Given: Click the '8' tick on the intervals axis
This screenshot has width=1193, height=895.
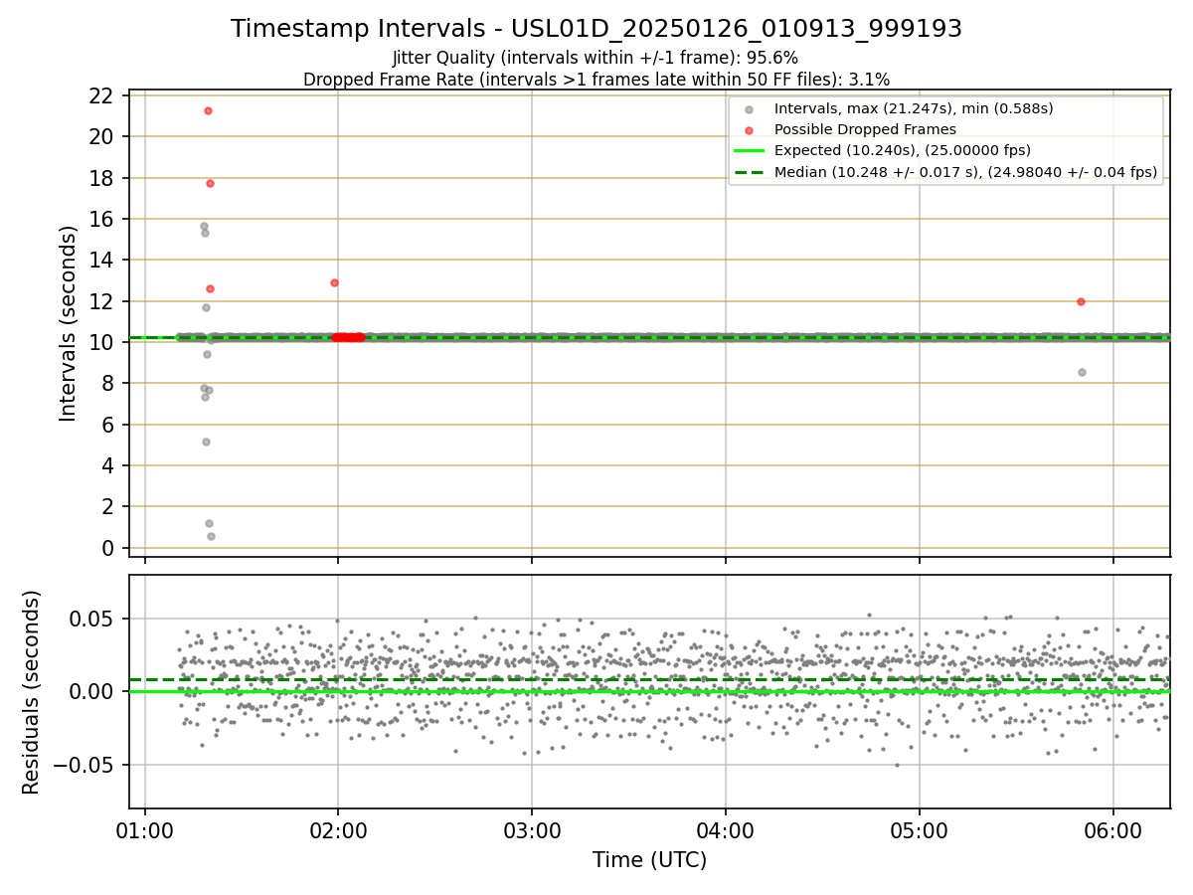Looking at the screenshot, I should [x=106, y=383].
